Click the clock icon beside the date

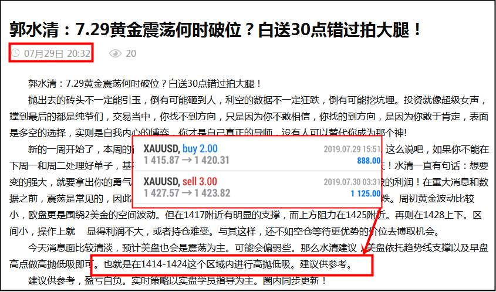(15, 53)
